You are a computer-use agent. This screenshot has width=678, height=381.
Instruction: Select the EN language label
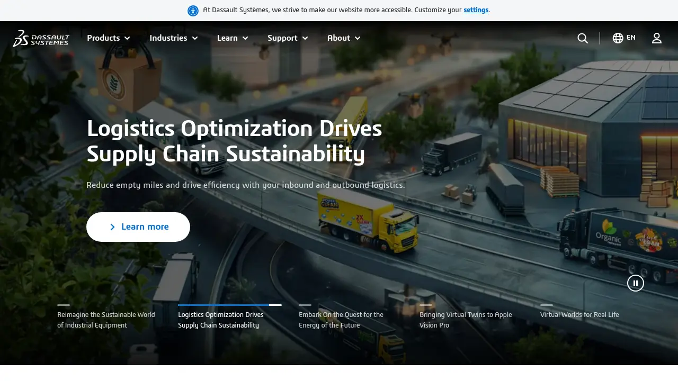pyautogui.click(x=631, y=38)
